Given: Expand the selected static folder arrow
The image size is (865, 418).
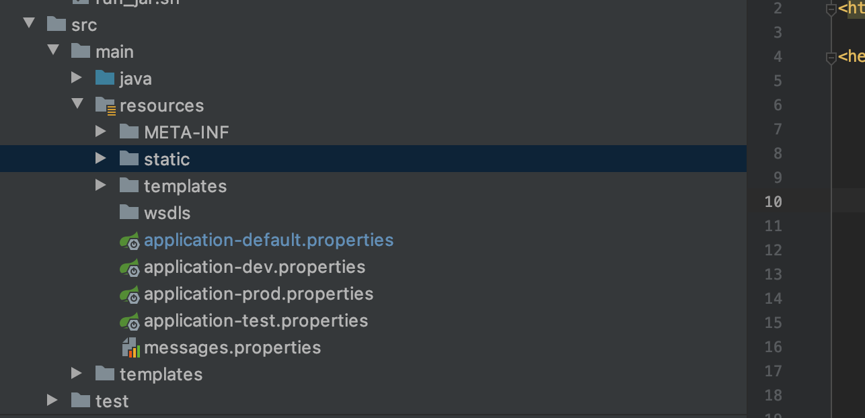Looking at the screenshot, I should coord(101,159).
